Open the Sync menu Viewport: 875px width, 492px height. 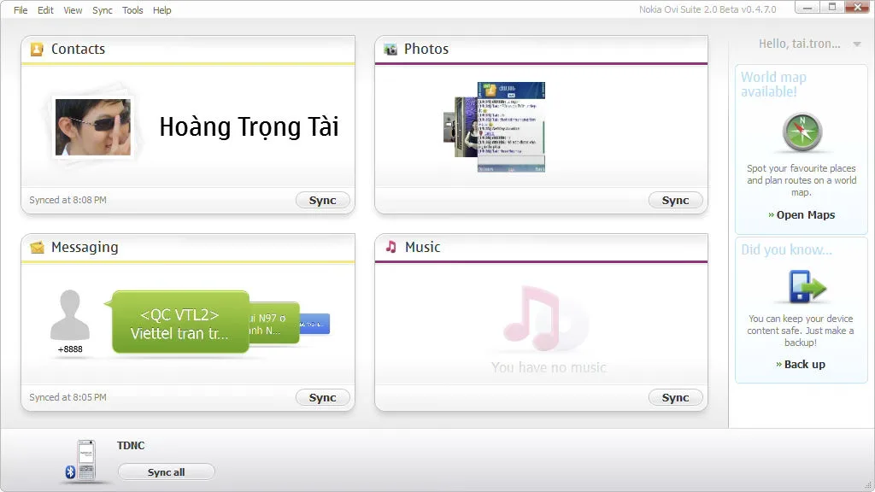coord(102,10)
